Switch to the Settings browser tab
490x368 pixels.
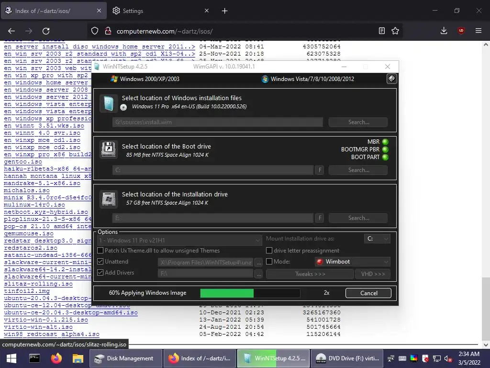(161, 11)
